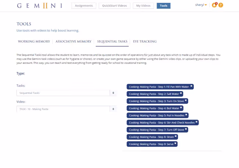This screenshot has height=168, width=239.
Task: Click the Gemiini logo
Action: click(x=39, y=6)
